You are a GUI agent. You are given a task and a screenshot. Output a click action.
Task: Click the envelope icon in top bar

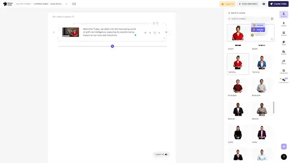[74, 4]
